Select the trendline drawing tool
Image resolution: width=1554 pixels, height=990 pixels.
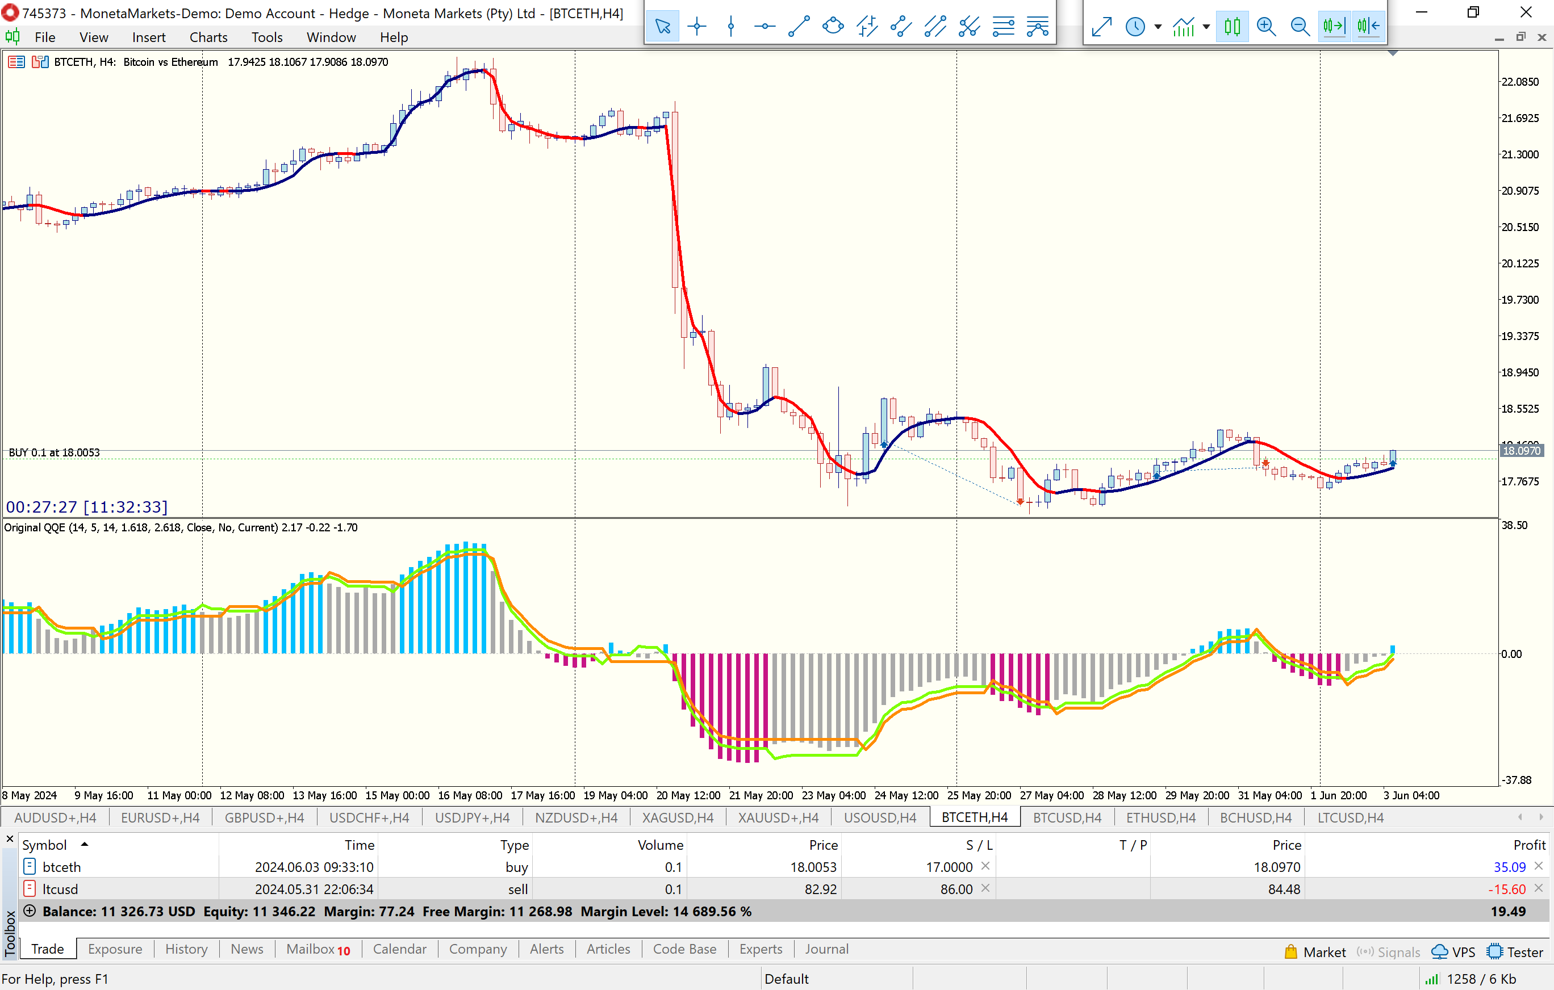tap(799, 27)
